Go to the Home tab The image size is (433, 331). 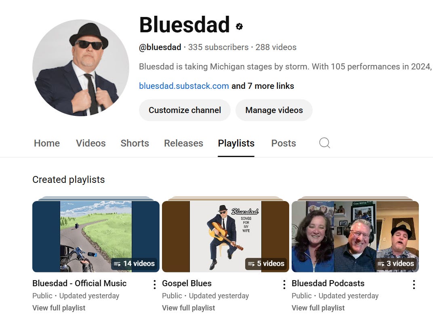pyautogui.click(x=46, y=143)
